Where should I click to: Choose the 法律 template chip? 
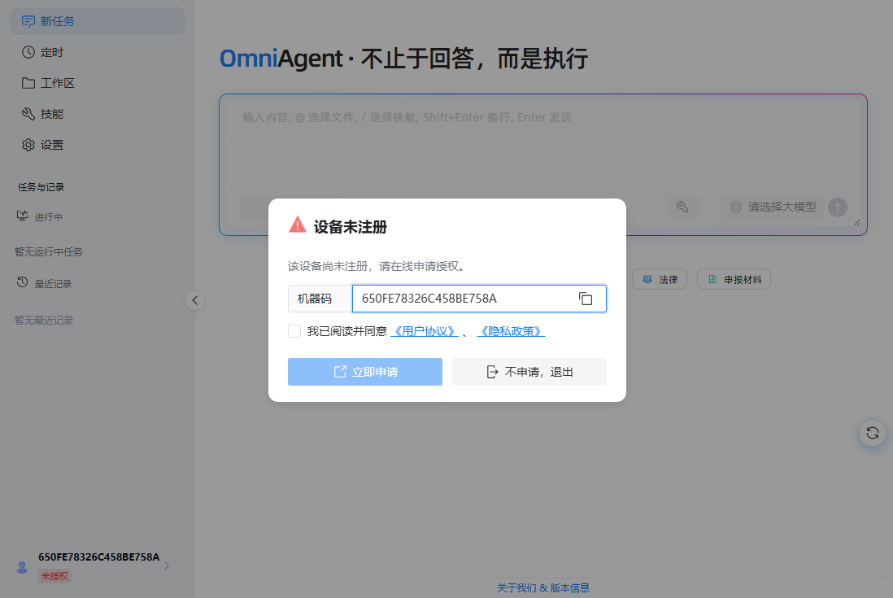(660, 279)
